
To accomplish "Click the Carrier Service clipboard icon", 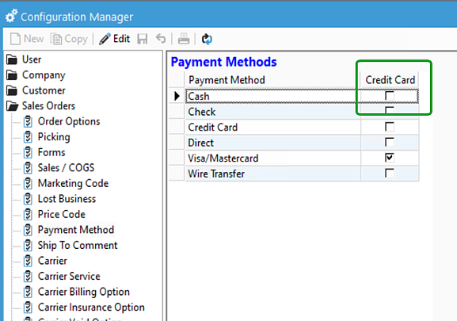I will [28, 276].
